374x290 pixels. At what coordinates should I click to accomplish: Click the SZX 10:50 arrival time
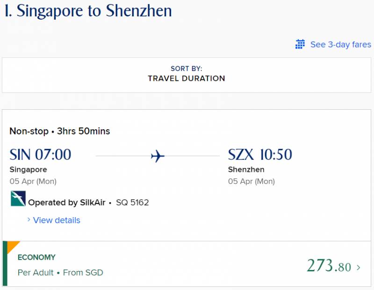click(x=260, y=155)
